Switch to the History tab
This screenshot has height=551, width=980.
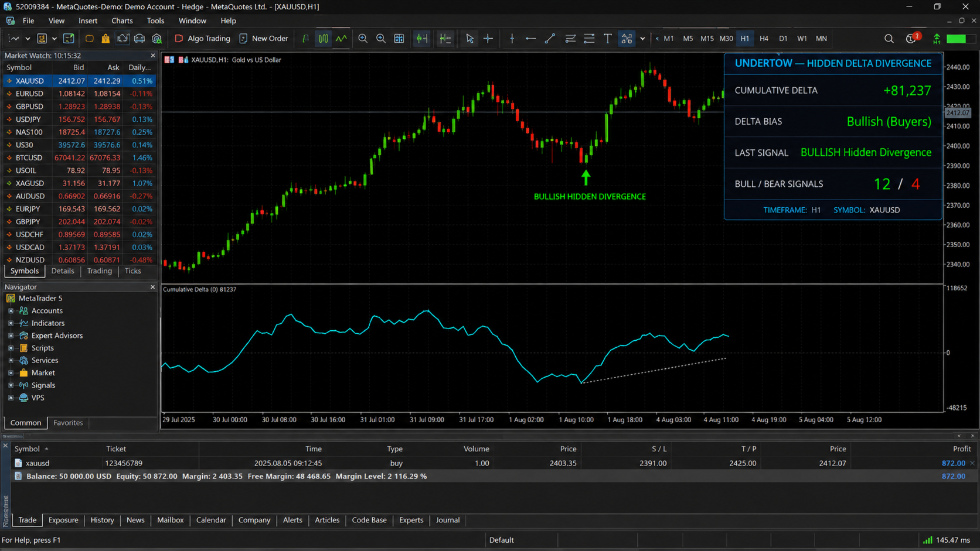[x=102, y=520]
